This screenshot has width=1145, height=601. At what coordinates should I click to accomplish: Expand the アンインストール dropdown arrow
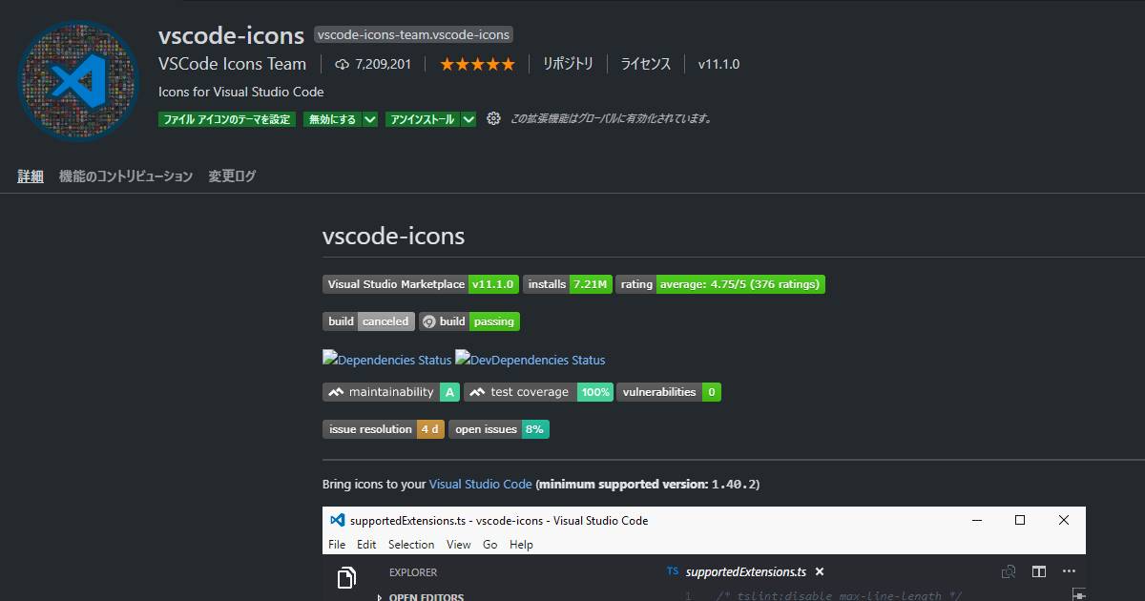point(468,119)
